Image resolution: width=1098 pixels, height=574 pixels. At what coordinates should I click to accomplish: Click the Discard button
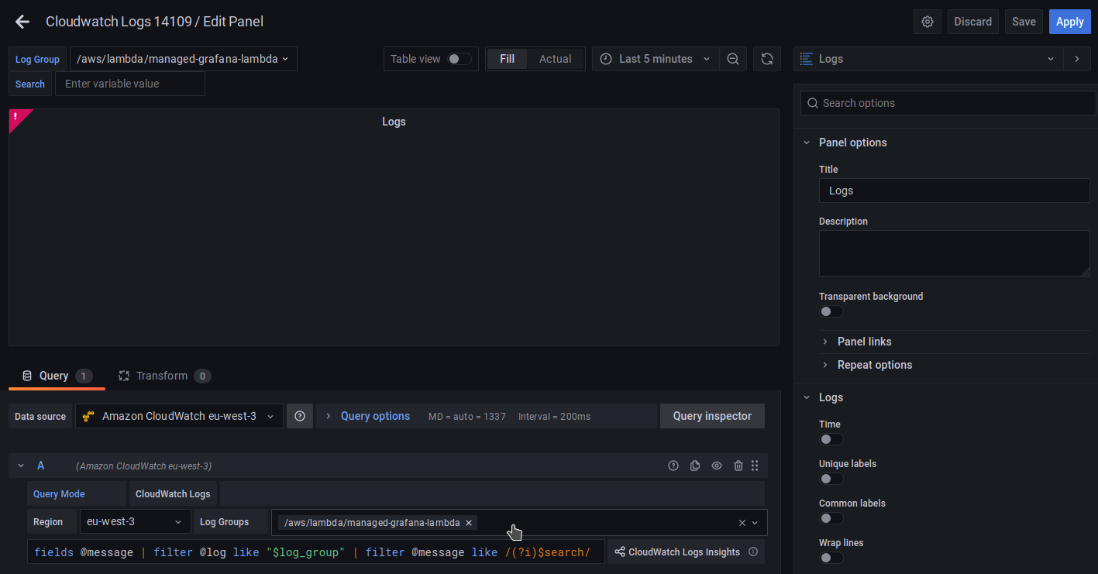(x=972, y=22)
